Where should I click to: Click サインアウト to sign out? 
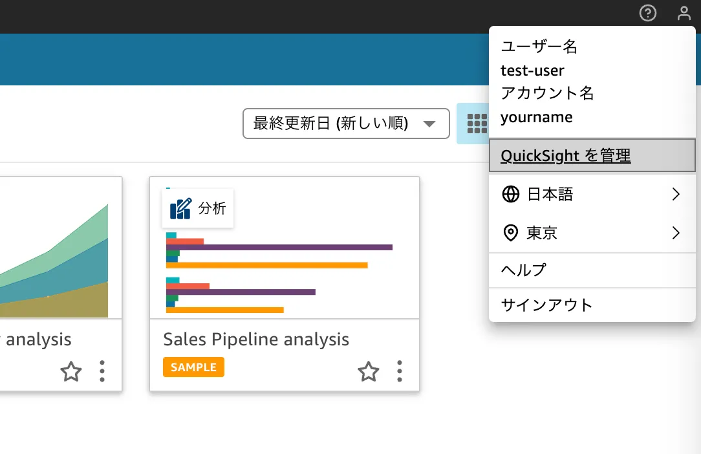click(546, 305)
